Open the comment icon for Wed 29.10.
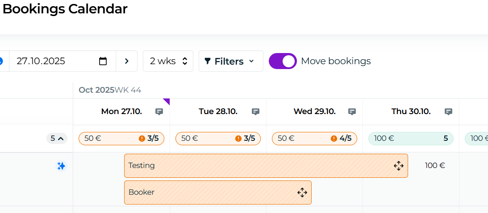Viewport: 488px width, 213px height. point(352,112)
